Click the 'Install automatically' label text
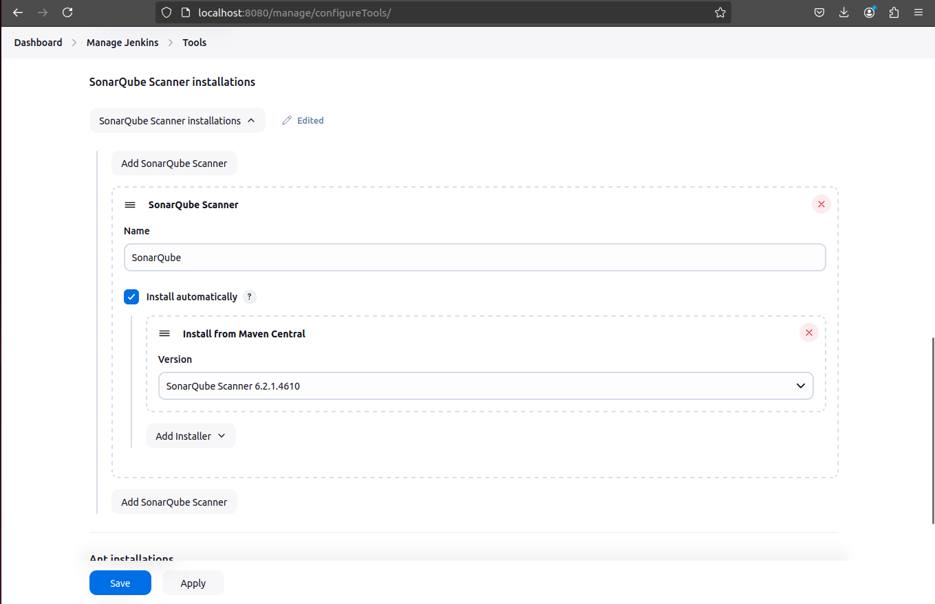 (192, 297)
